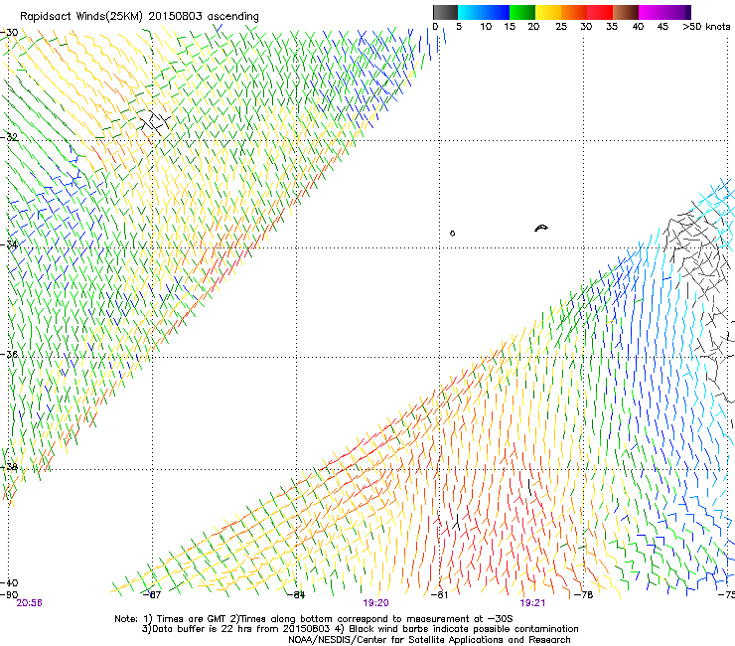Click the '25' legend scale label
Image resolution: width=735 pixels, height=646 pixels.
tap(561, 27)
